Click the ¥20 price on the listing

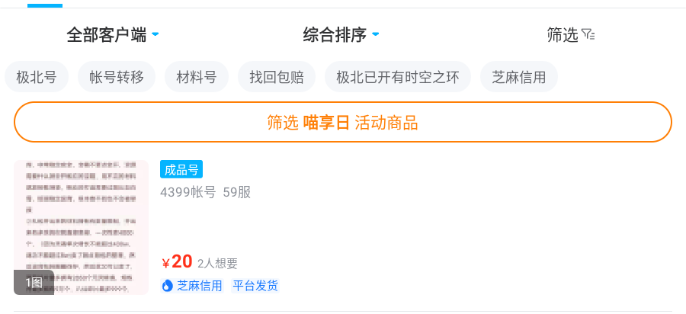click(178, 262)
